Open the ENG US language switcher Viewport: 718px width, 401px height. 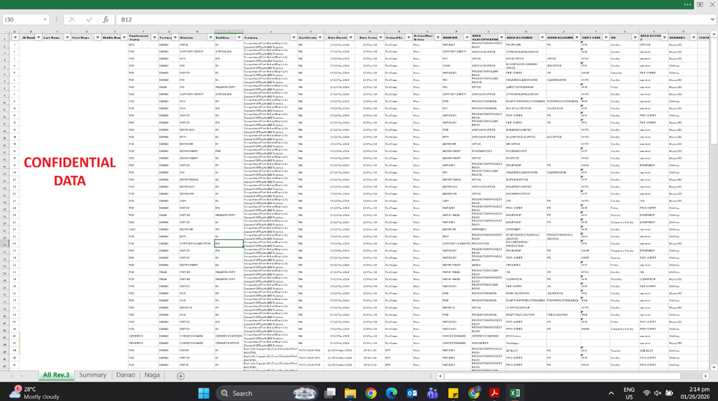[x=629, y=393]
